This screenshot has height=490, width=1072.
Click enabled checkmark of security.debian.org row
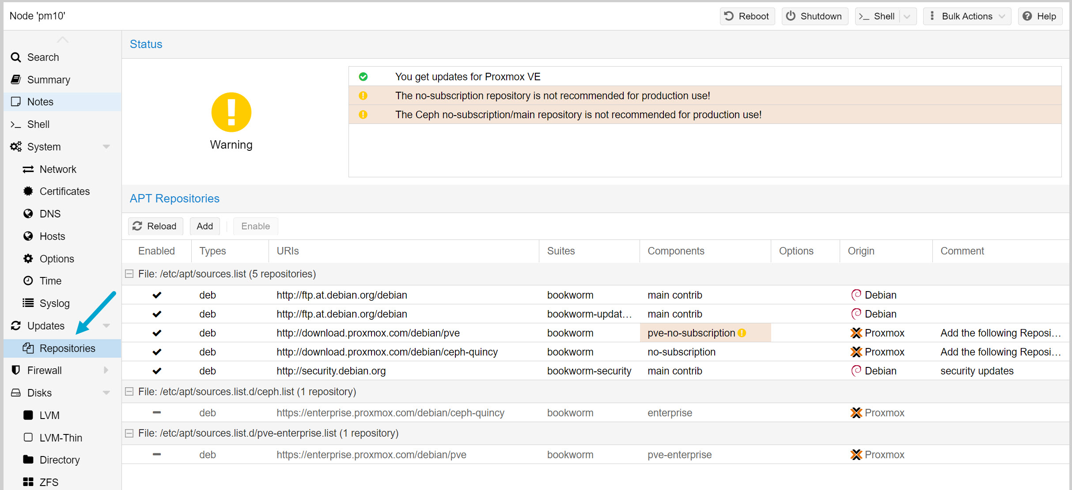157,371
